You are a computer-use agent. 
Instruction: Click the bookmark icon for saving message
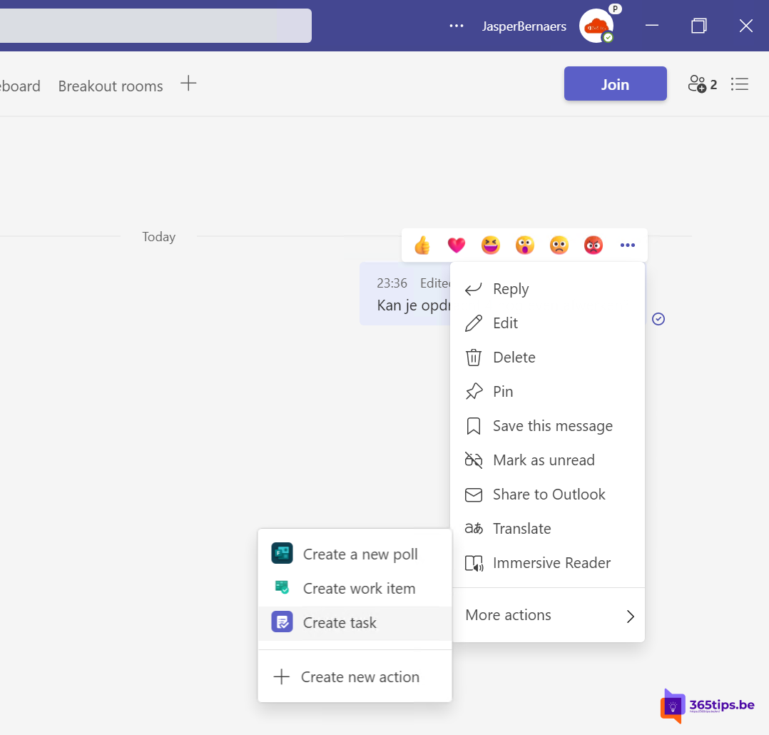(473, 426)
